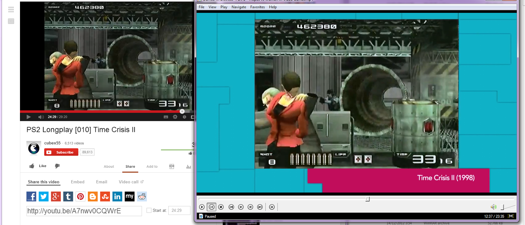
Task: Open YouTube player settings gear
Action: coord(175,117)
